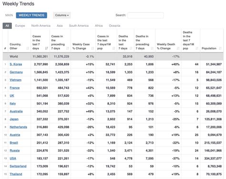Select Netherlands weekly case change -26%
This screenshot has width=226, height=179.
90,127
